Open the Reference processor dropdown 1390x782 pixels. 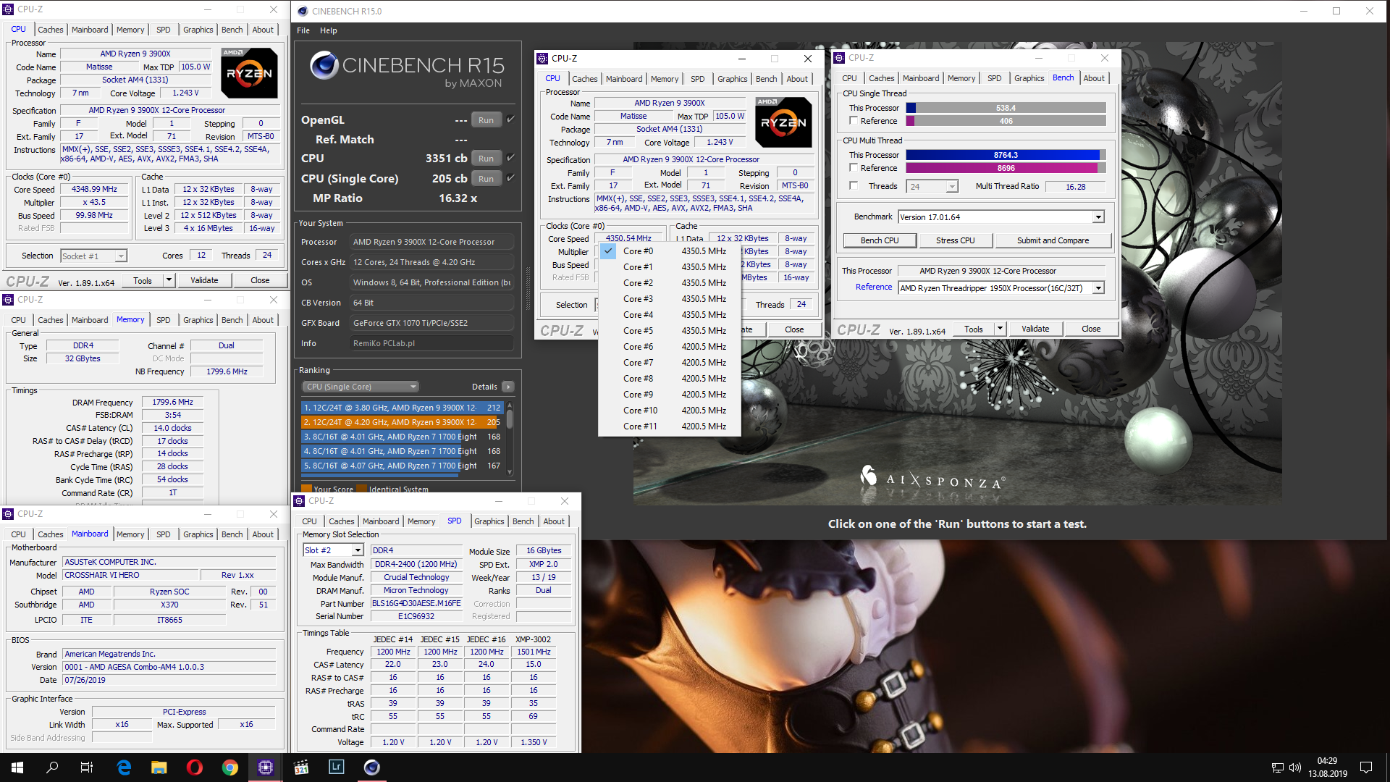[x=1098, y=288]
